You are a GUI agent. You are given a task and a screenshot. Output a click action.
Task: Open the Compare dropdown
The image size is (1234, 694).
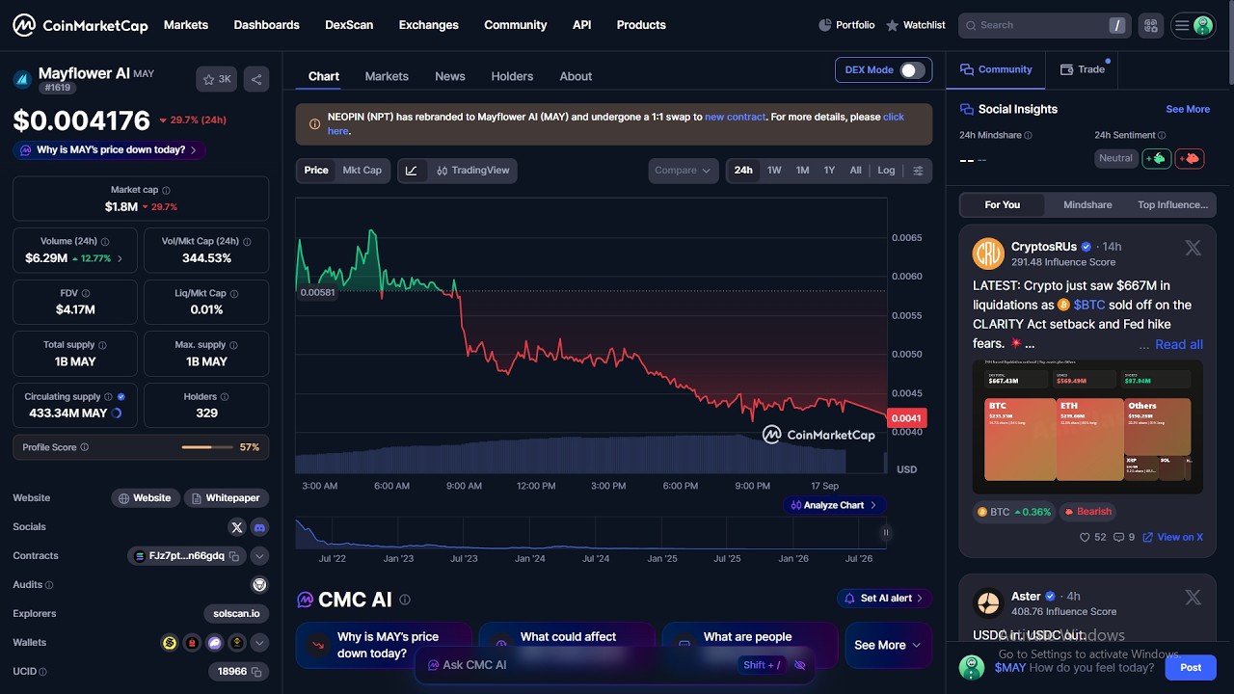click(684, 171)
